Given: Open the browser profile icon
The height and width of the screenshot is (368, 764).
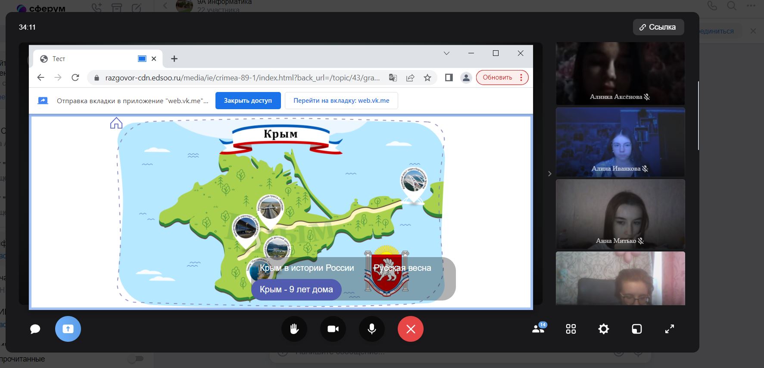Looking at the screenshot, I should (x=466, y=78).
